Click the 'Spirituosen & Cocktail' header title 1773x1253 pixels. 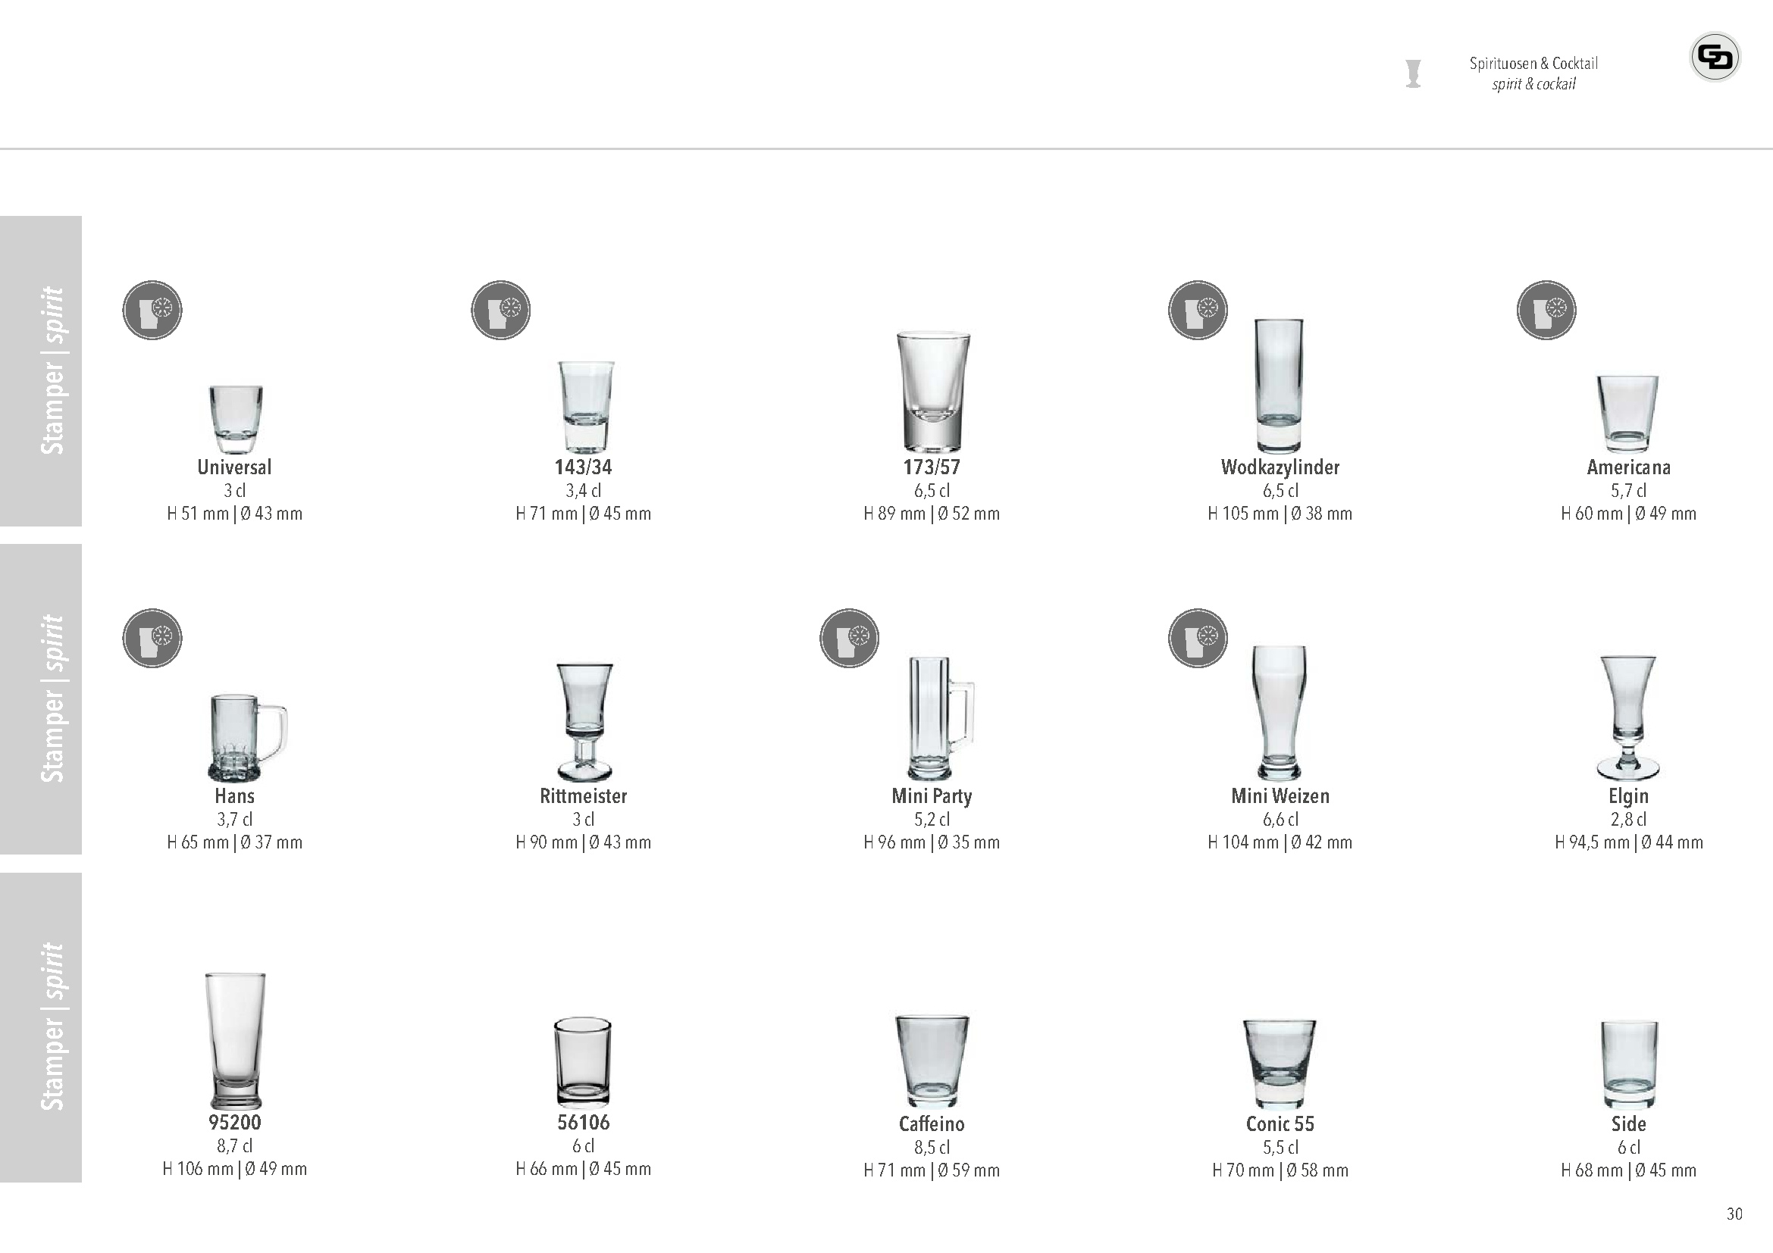1533,64
